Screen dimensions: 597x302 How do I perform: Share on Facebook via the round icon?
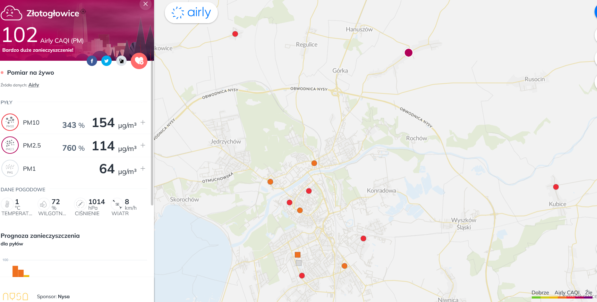click(92, 61)
